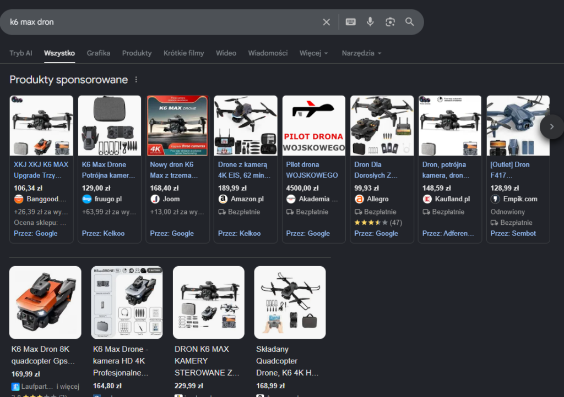The image size is (564, 397).
Task: Open sponsored products three-dot menu
Action: (136, 80)
